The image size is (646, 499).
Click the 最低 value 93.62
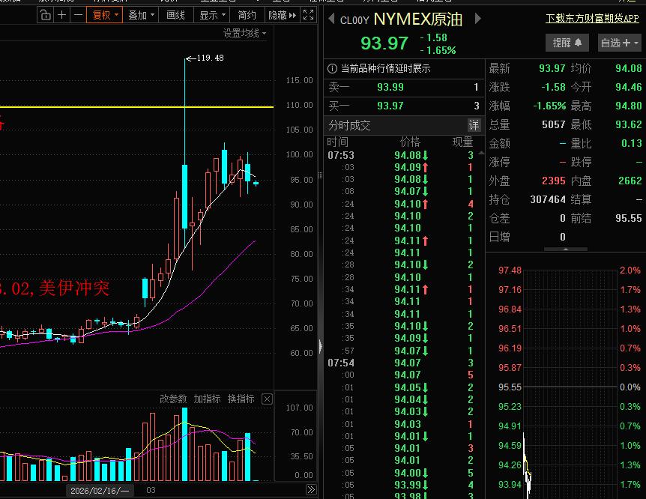pos(629,124)
